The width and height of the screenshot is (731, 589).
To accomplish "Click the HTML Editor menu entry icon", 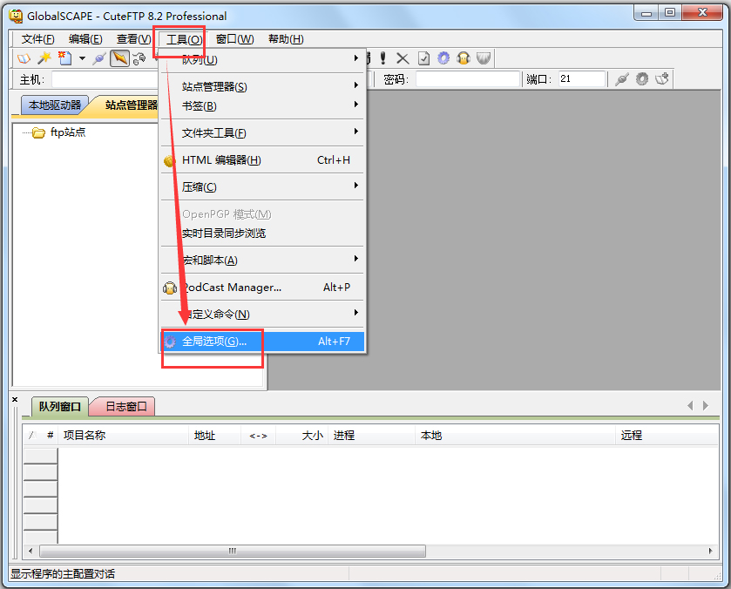I will pos(169,161).
